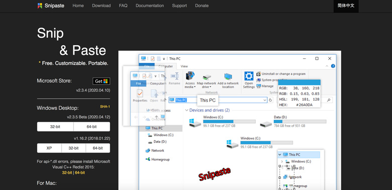This screenshot has width=392, height=190.
Task: Open the Download nav item
Action: tap(101, 6)
